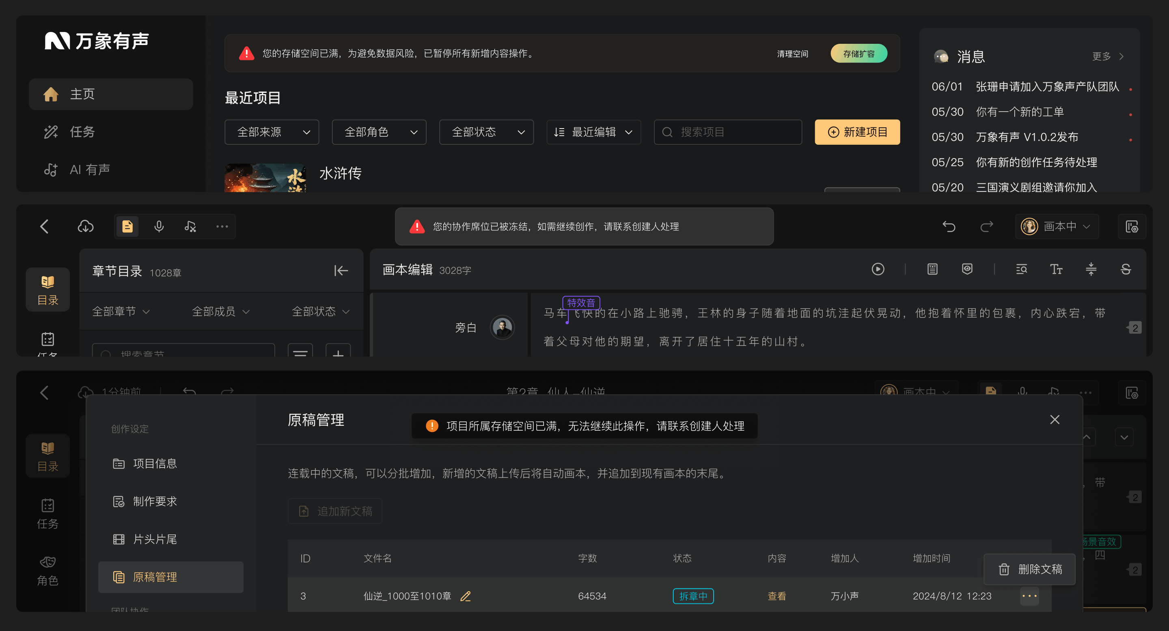This screenshot has height=631, width=1169.
Task: Click the 搜索项目 search field
Action: 728,132
